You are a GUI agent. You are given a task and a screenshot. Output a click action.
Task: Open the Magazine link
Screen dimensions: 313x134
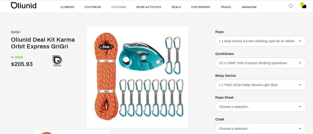tap(249, 7)
